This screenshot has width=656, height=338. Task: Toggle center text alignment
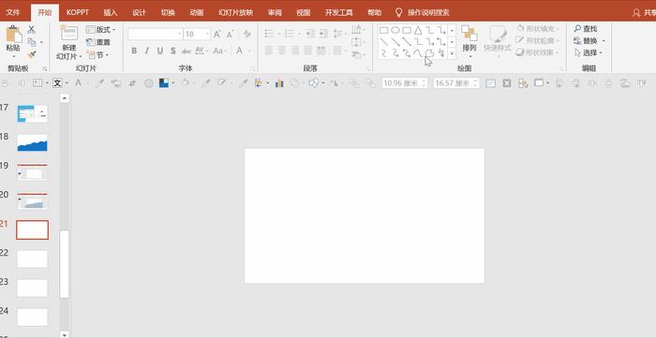click(x=282, y=51)
